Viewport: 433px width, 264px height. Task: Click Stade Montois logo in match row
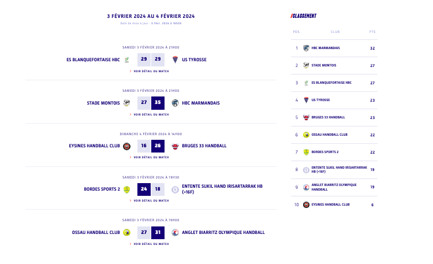126,103
